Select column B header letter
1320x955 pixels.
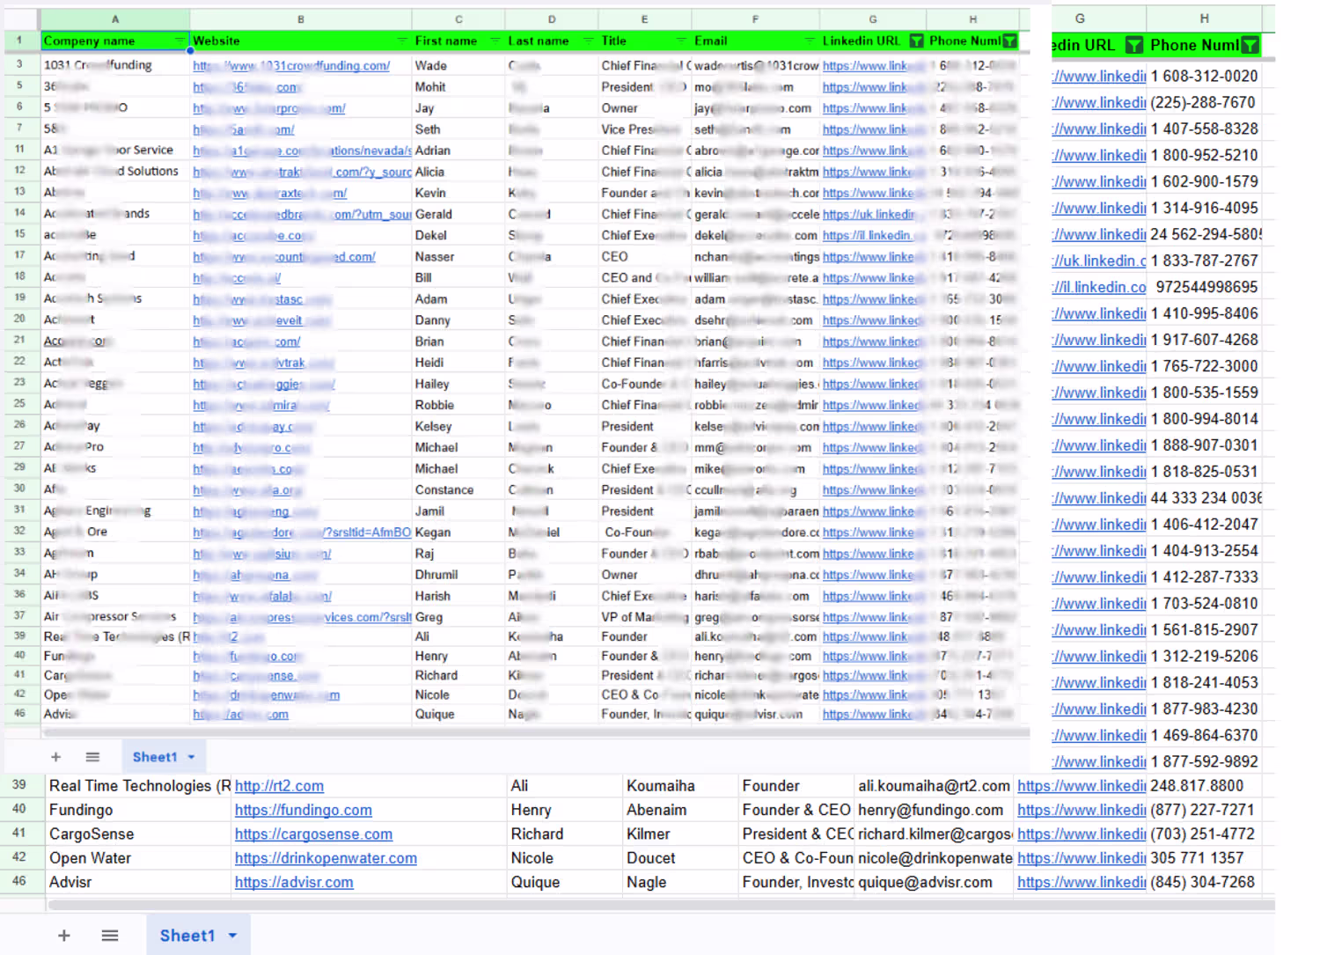pos(301,18)
